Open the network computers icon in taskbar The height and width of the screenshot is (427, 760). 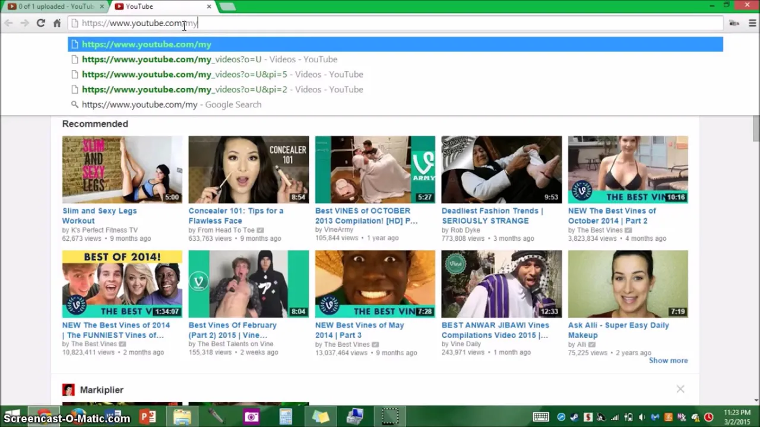coord(354,417)
